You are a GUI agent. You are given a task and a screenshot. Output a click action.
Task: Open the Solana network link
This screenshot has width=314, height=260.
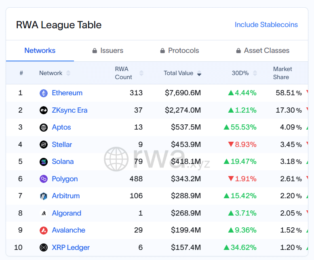(x=63, y=161)
